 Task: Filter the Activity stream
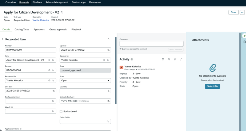[163, 59]
